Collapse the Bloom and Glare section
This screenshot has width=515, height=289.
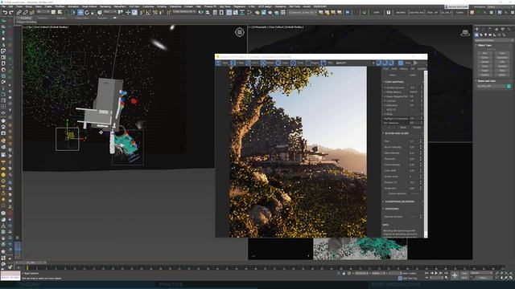pyautogui.click(x=397, y=133)
